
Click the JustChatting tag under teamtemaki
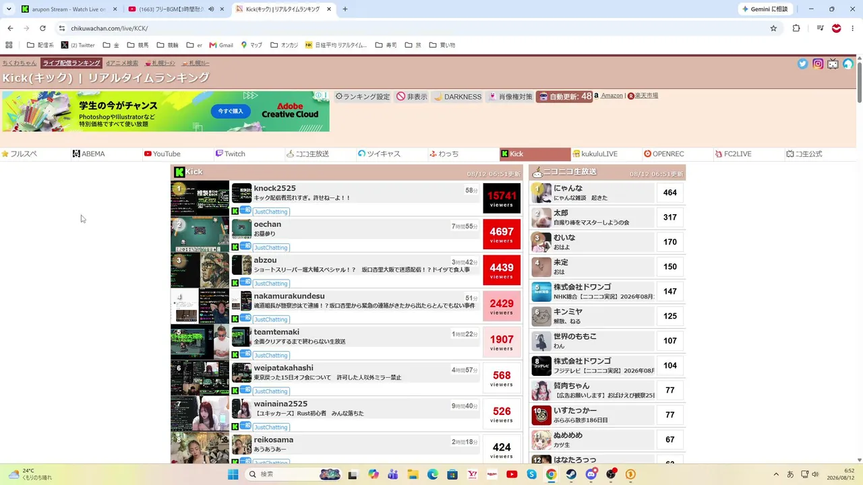pos(271,355)
